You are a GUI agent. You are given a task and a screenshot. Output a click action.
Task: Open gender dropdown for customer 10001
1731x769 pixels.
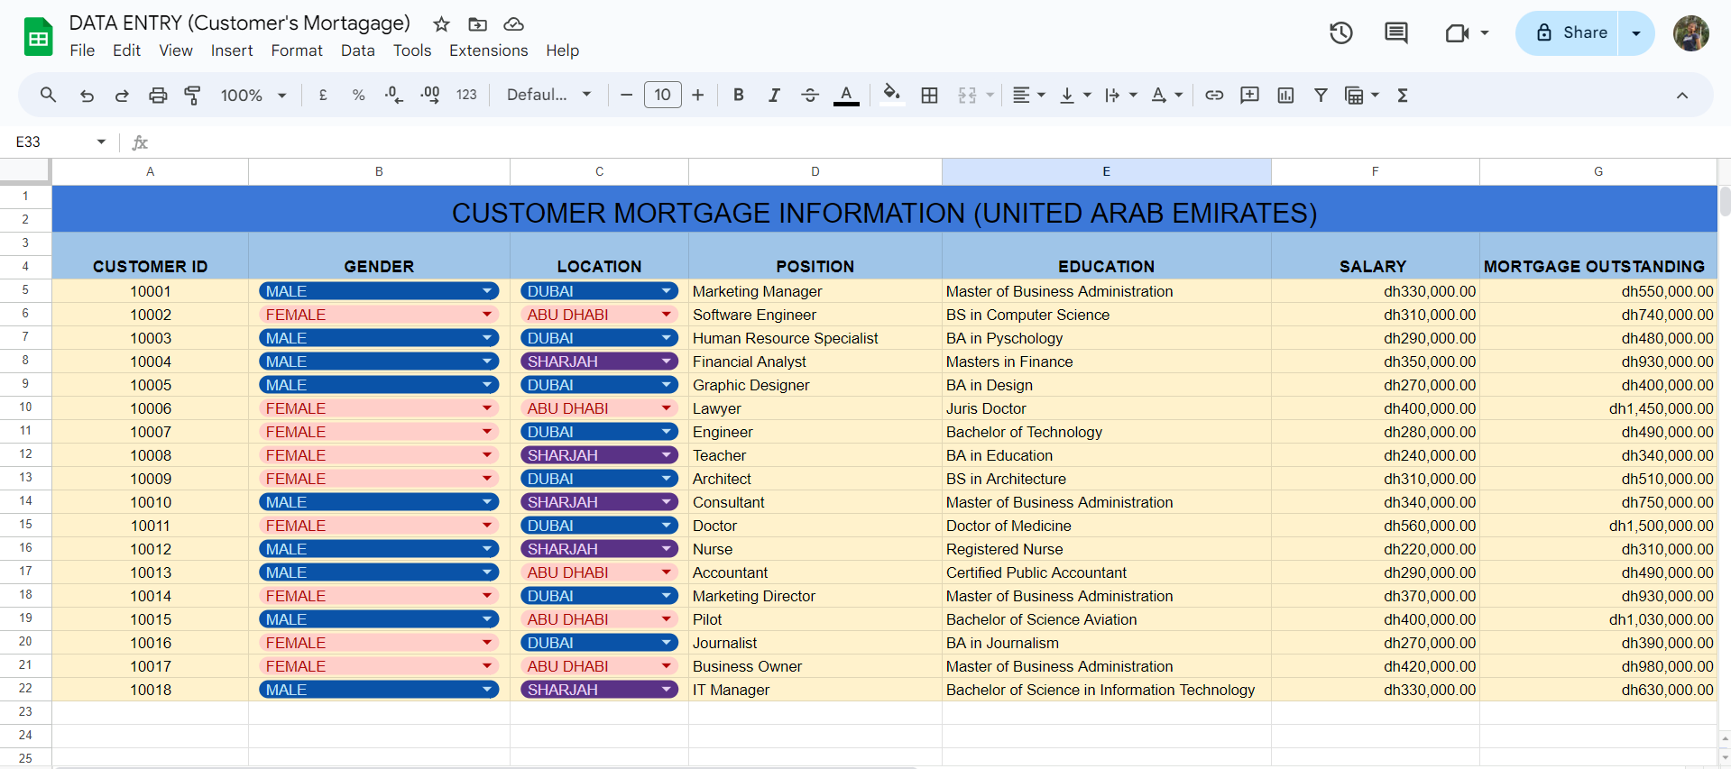[487, 291]
